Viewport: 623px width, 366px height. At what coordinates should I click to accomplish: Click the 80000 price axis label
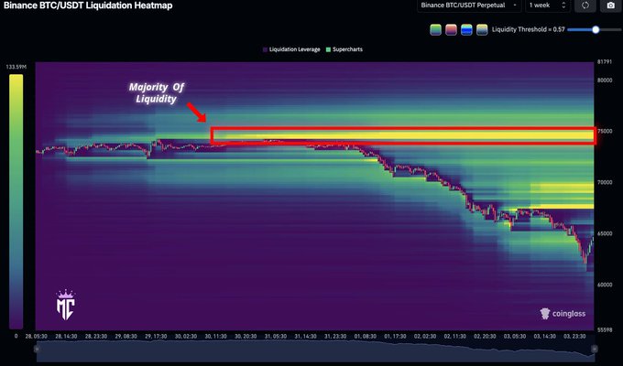point(605,81)
